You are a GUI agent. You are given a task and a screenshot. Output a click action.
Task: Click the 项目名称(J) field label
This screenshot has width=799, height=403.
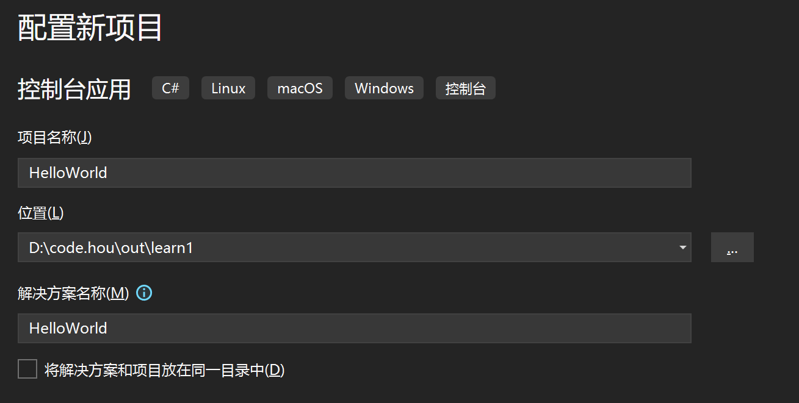(54, 138)
